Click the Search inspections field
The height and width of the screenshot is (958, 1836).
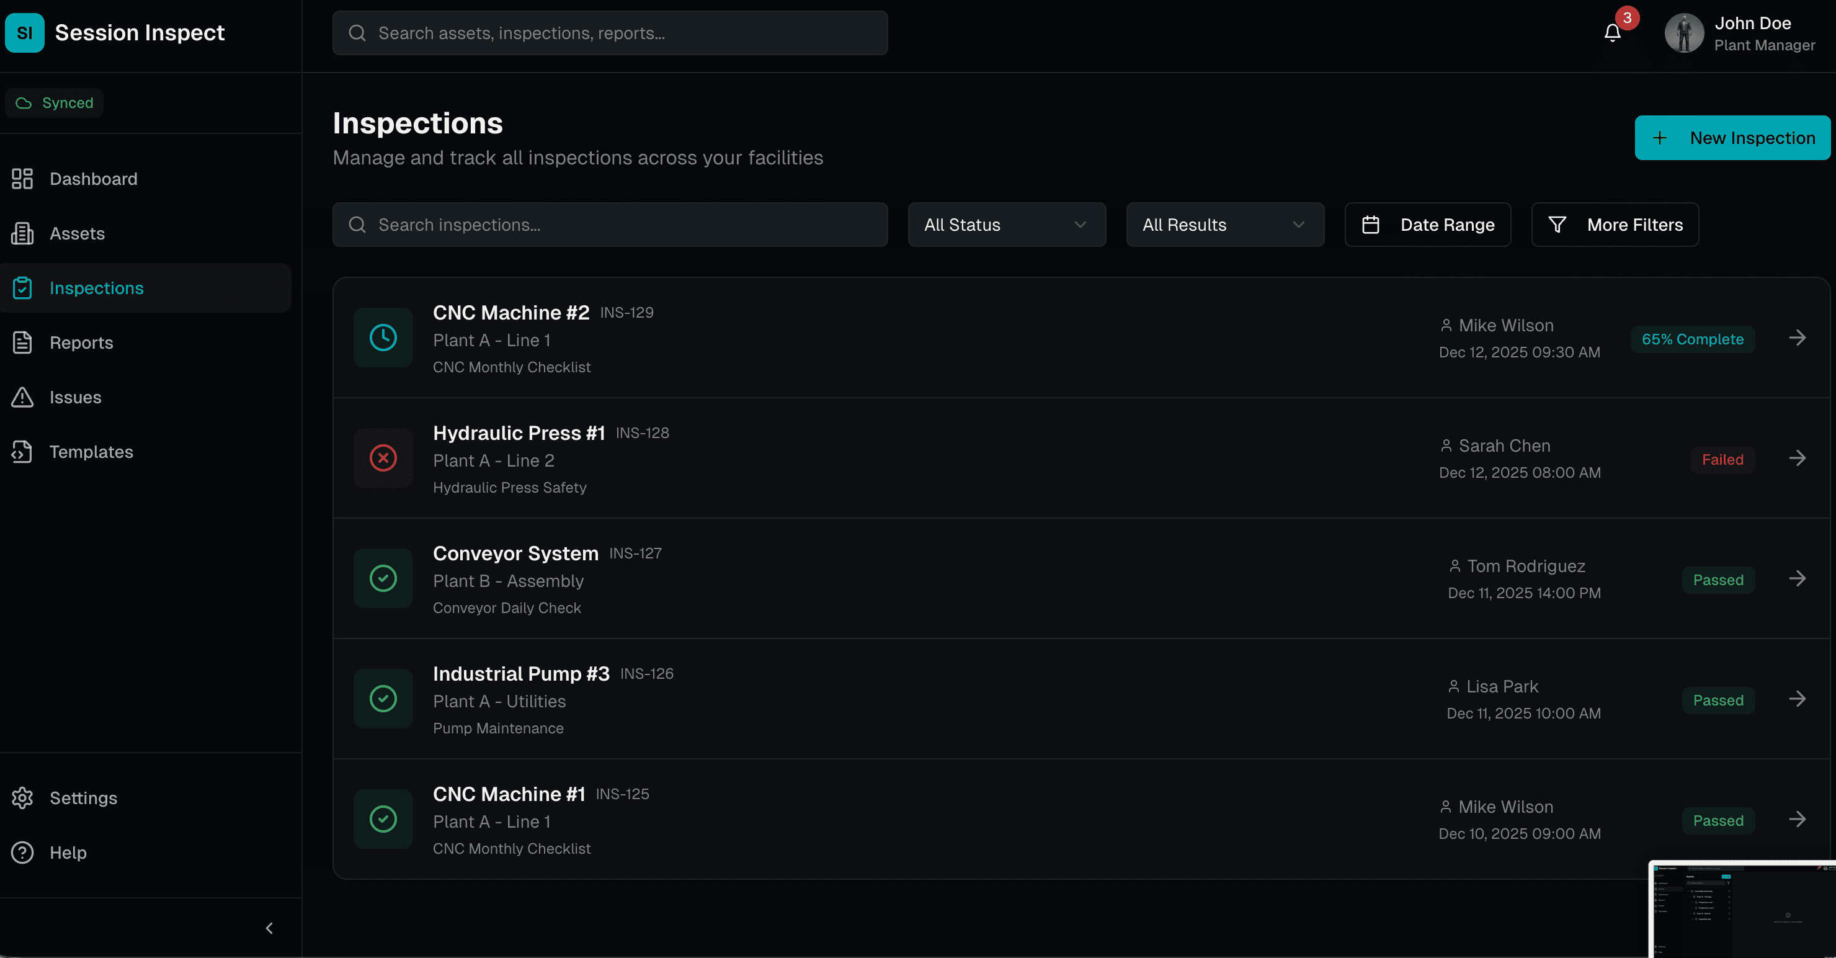(609, 225)
